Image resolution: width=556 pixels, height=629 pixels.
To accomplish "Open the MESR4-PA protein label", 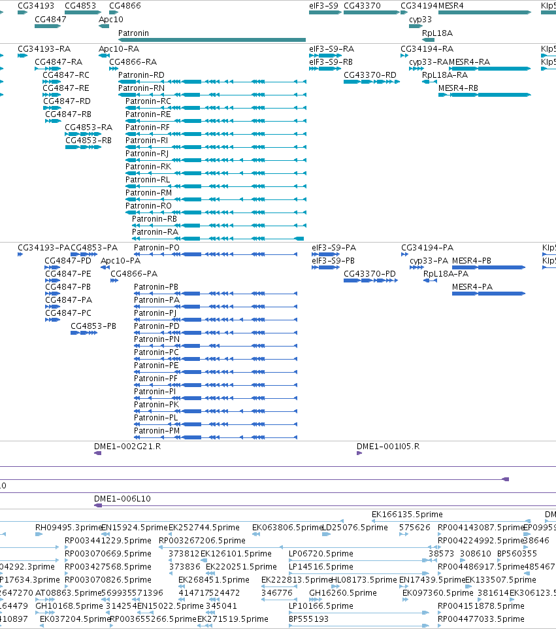I will click(472, 287).
